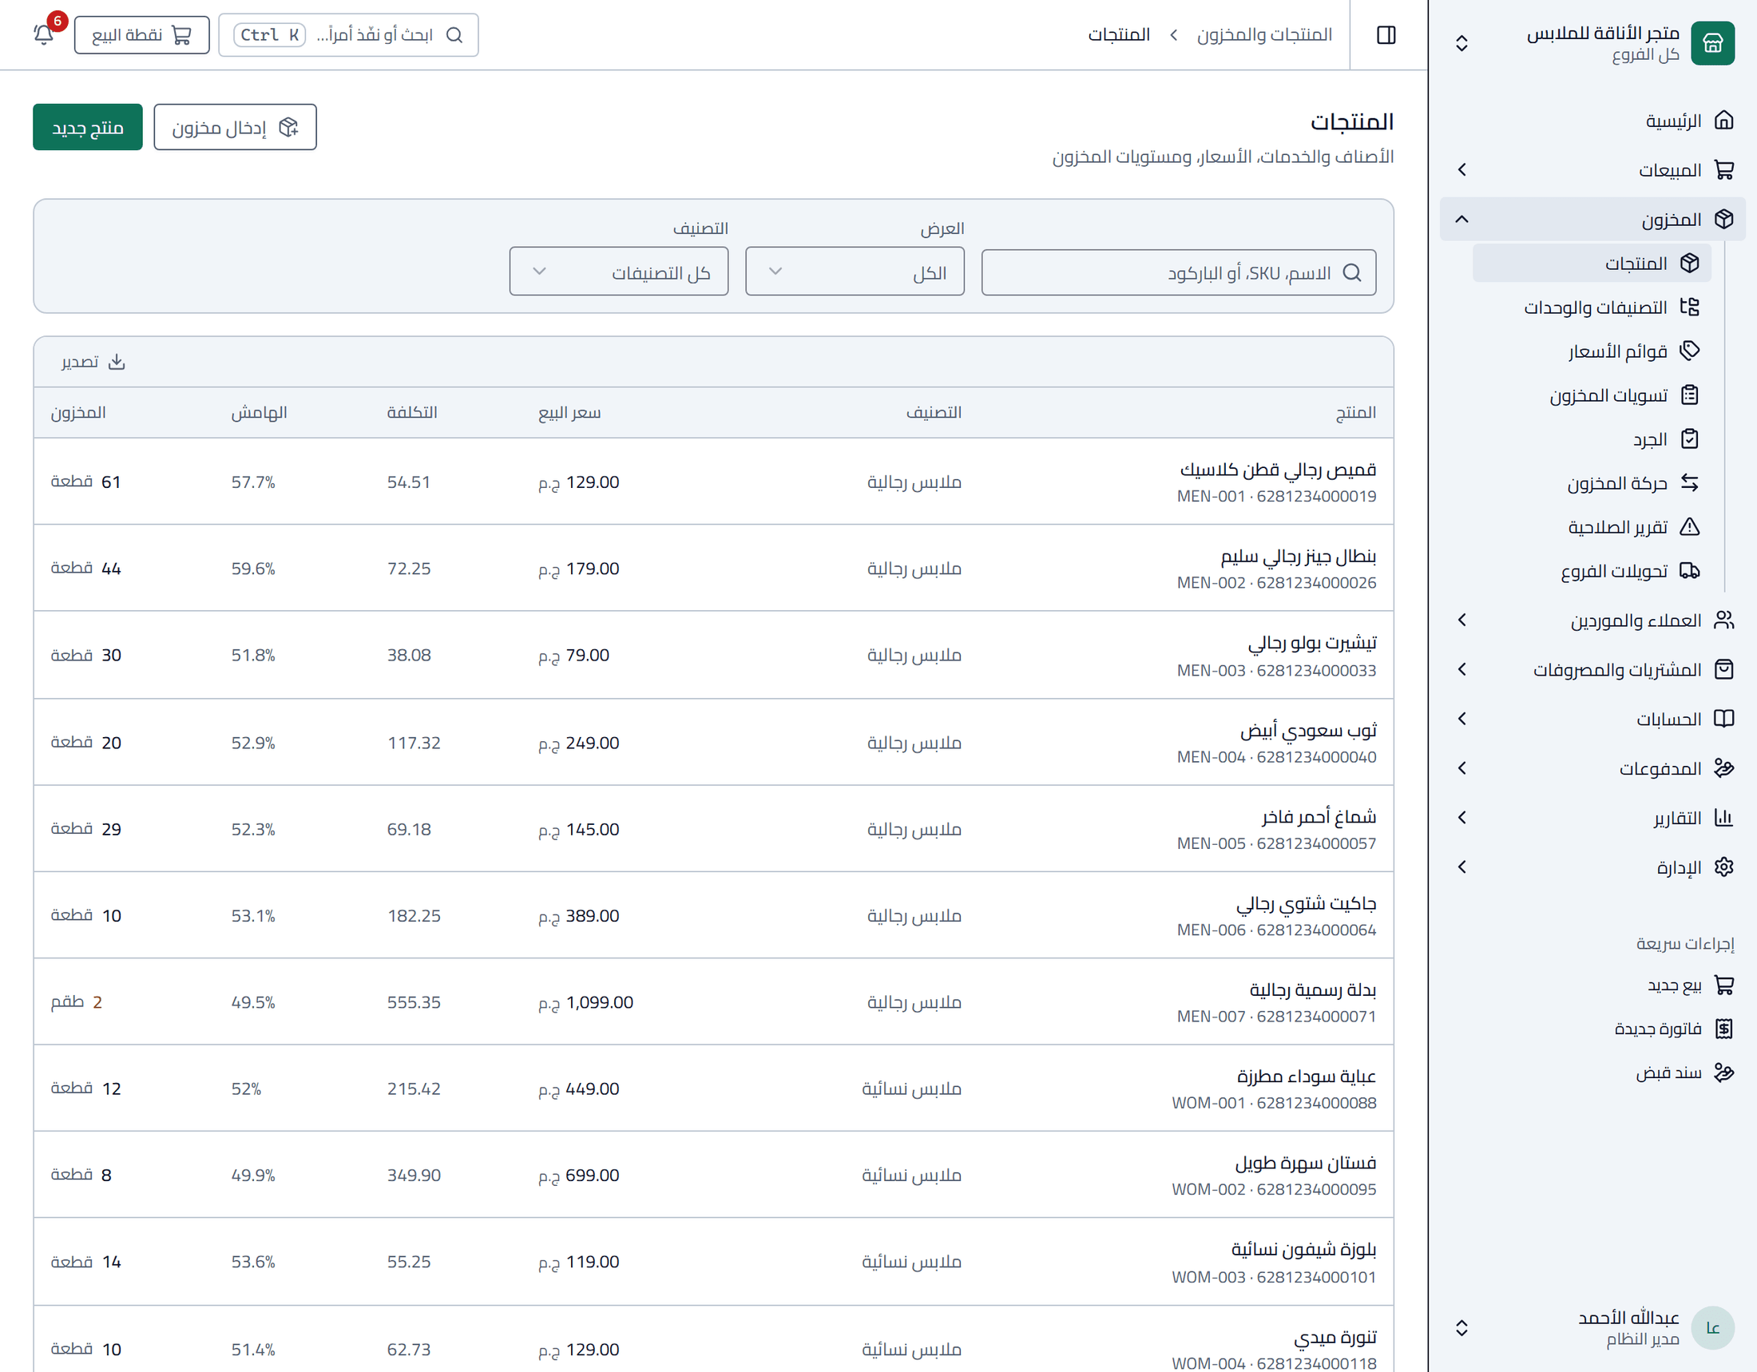Click the المخزون table column header
The image size is (1757, 1372).
pos(78,413)
